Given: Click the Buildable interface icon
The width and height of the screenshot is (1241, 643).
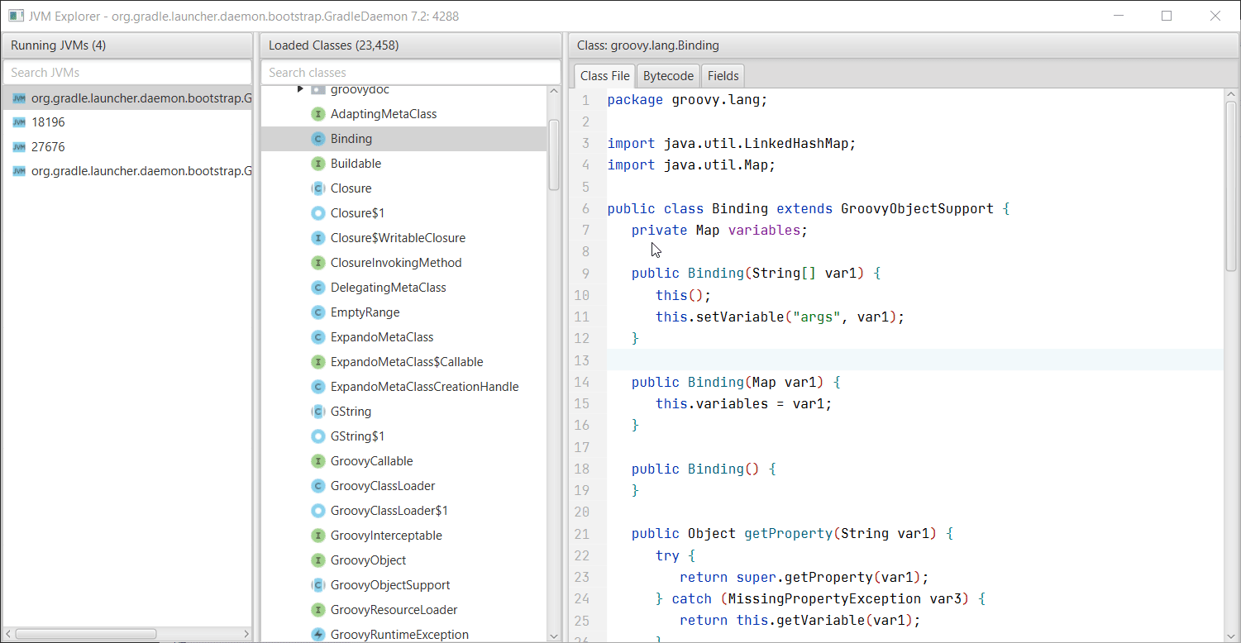Looking at the screenshot, I should tap(317, 164).
